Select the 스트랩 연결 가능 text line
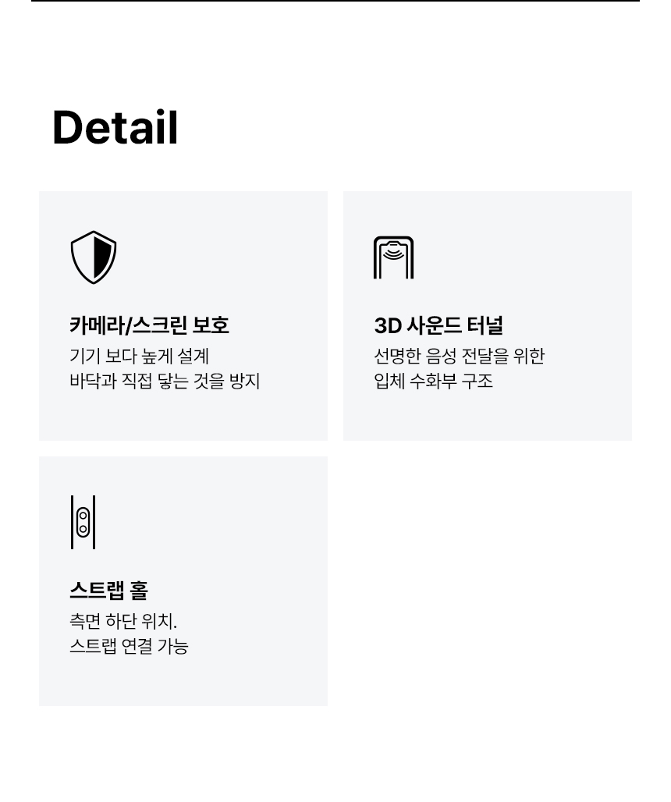The image size is (671, 802). (x=129, y=646)
